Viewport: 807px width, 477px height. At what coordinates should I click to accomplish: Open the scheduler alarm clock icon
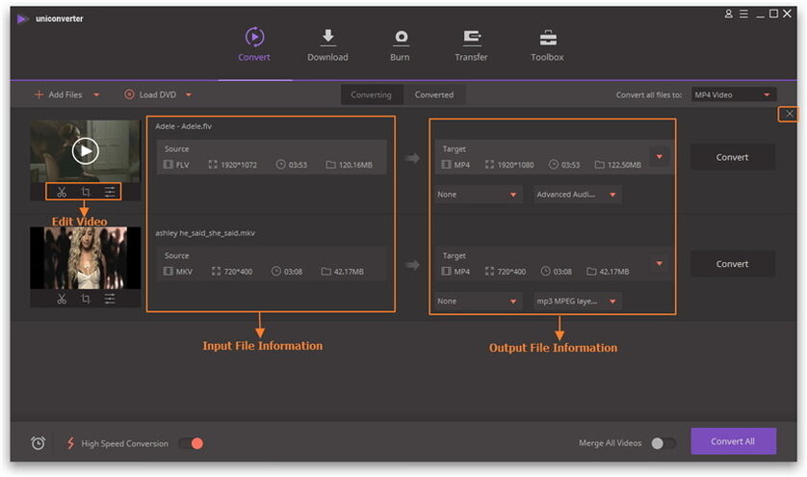point(39,443)
